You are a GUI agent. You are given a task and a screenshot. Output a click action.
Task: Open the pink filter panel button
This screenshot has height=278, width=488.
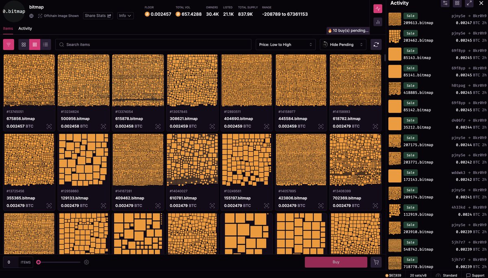tap(9, 45)
